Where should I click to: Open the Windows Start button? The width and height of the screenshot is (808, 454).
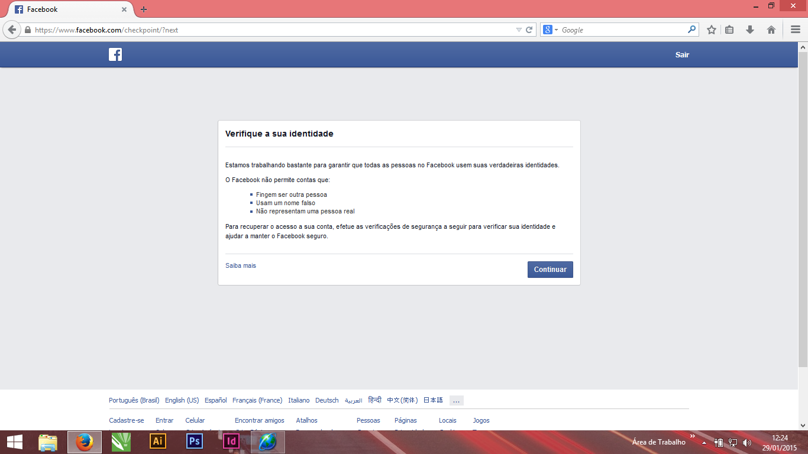[14, 442]
